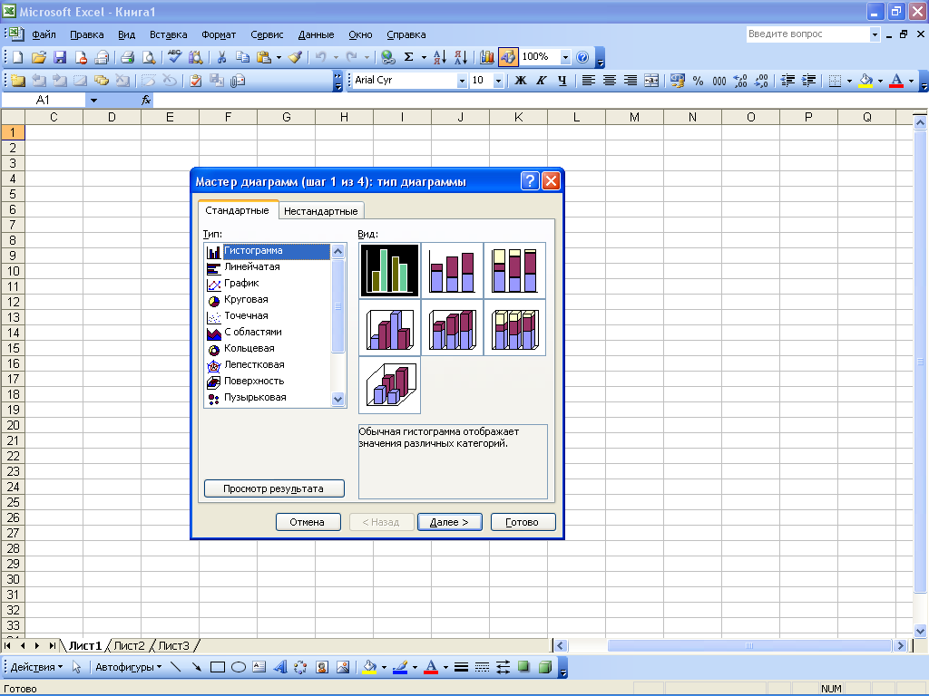Screen dimensions: 929x696
Task: Open Excel Help question mark icon
Action: [582, 57]
